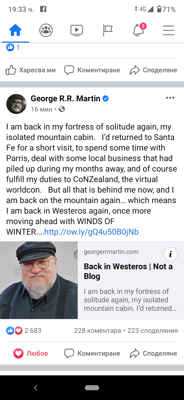Share George R.R. Martin's post
The width and height of the screenshot is (184, 400).
(153, 353)
